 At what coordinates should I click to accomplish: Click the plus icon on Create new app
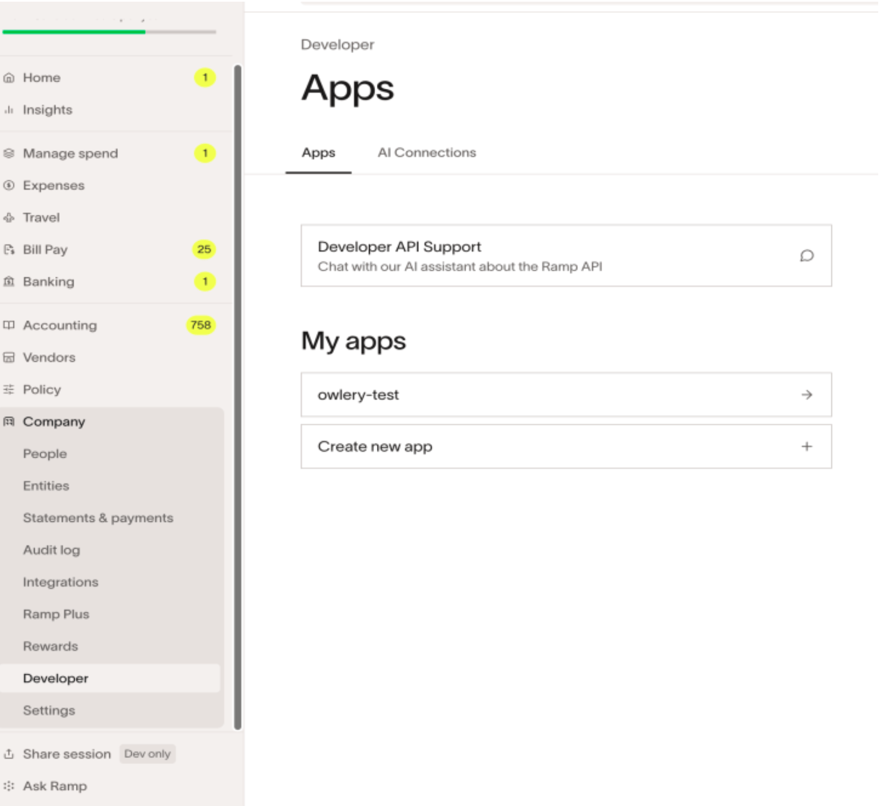(x=807, y=447)
